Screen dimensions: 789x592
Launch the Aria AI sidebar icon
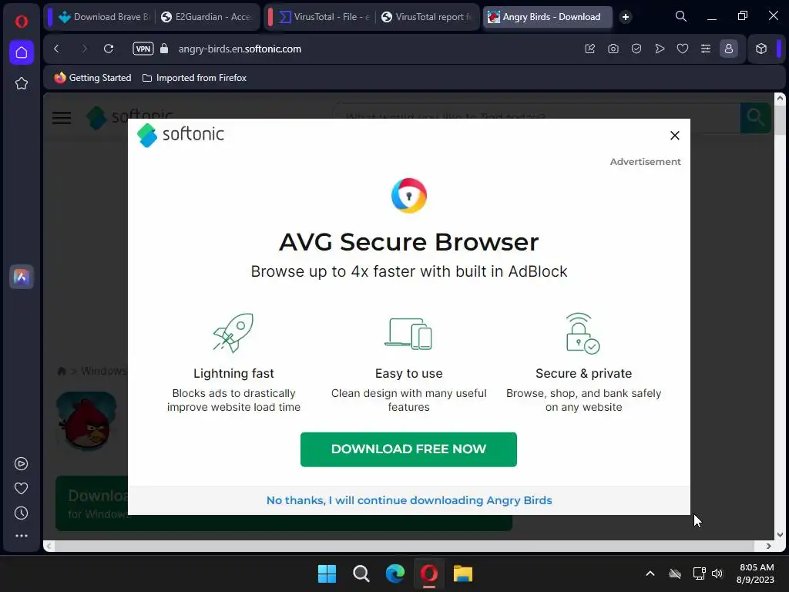21,277
